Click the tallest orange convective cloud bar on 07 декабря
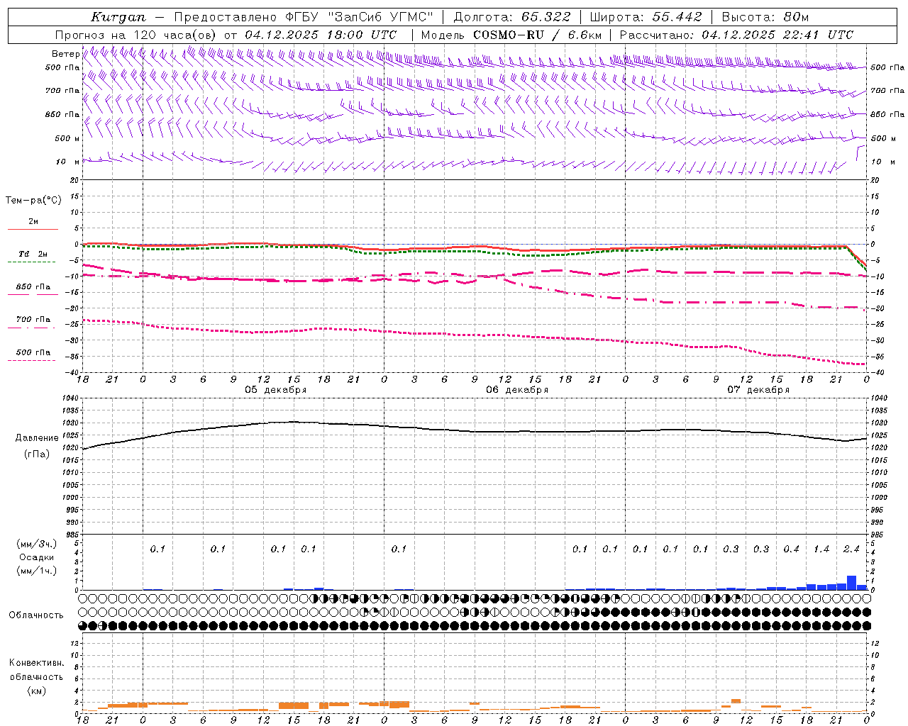The image size is (908, 726). pyautogui.click(x=736, y=701)
